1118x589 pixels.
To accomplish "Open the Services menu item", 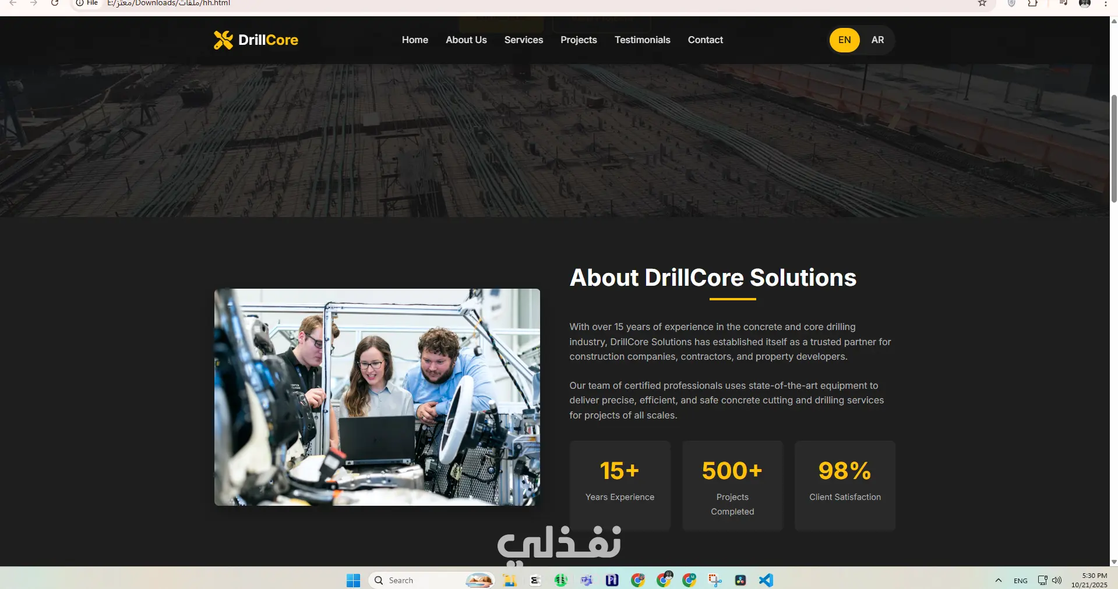I will (x=524, y=40).
